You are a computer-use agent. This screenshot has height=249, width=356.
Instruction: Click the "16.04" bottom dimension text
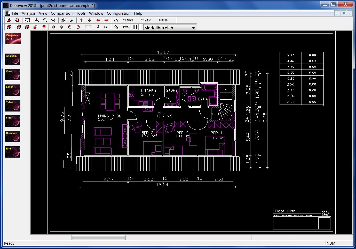[x=162, y=185]
